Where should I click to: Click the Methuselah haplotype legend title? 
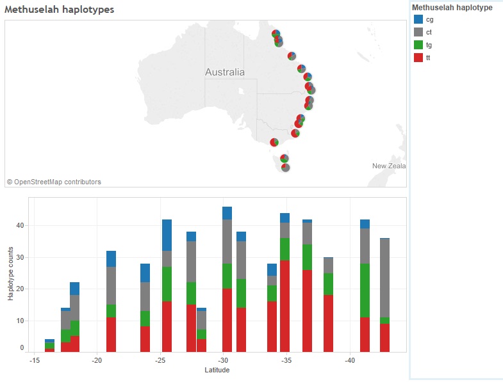click(452, 8)
